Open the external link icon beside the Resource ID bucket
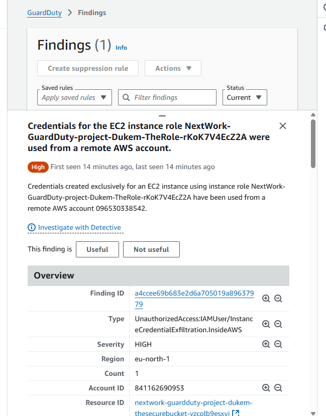The height and width of the screenshot is (416, 326). pyautogui.click(x=235, y=413)
